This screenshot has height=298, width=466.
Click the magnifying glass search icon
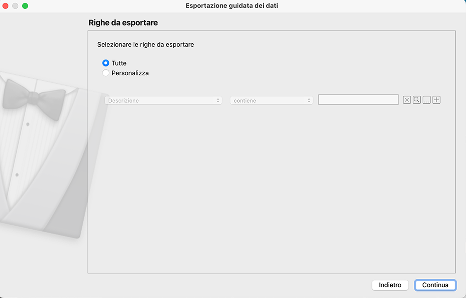point(417,100)
